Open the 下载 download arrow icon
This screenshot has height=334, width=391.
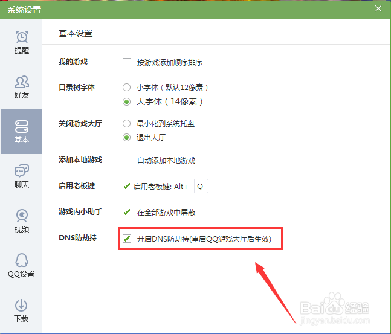[x=21, y=305]
